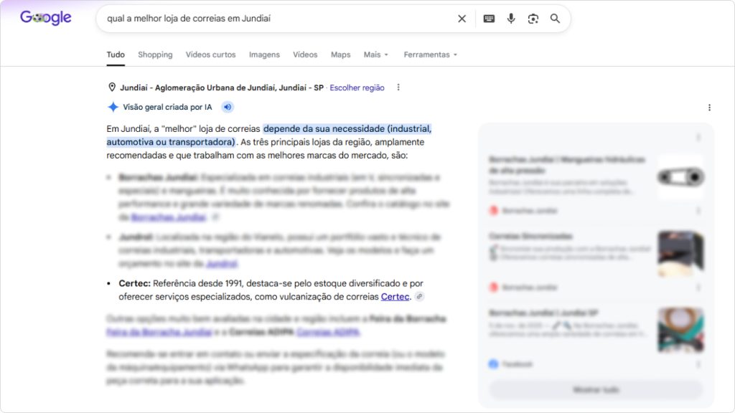Open the Vídeos tab

(305, 54)
